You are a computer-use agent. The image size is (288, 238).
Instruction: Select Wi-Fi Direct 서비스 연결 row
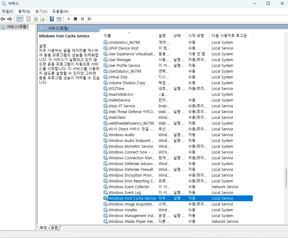178,129
